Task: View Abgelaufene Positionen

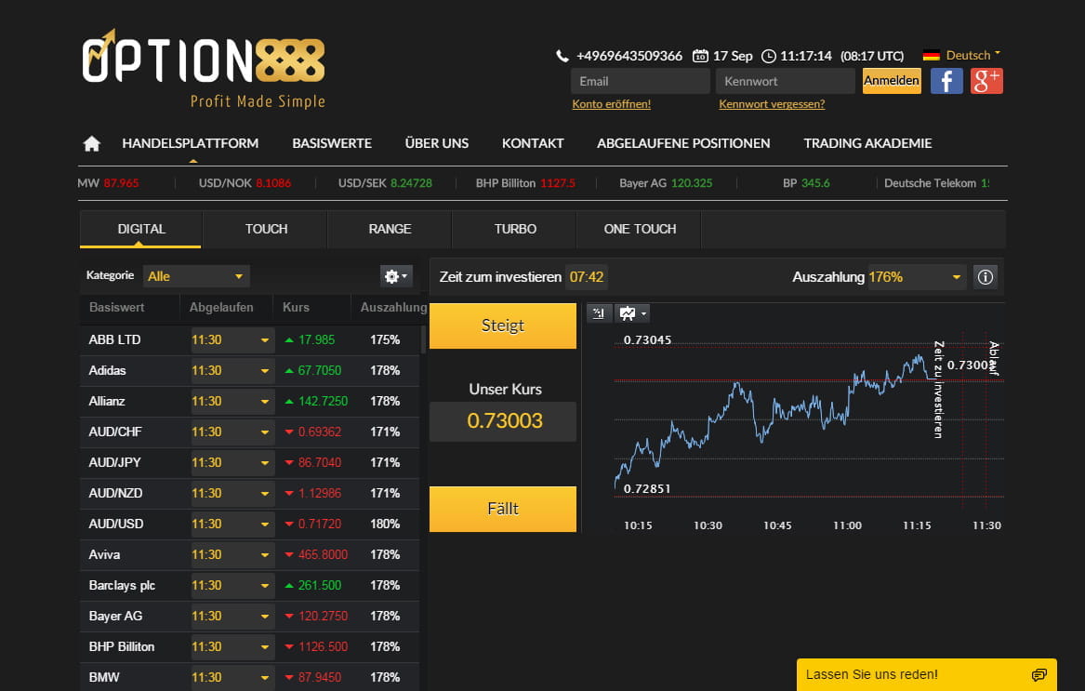Action: (x=683, y=143)
